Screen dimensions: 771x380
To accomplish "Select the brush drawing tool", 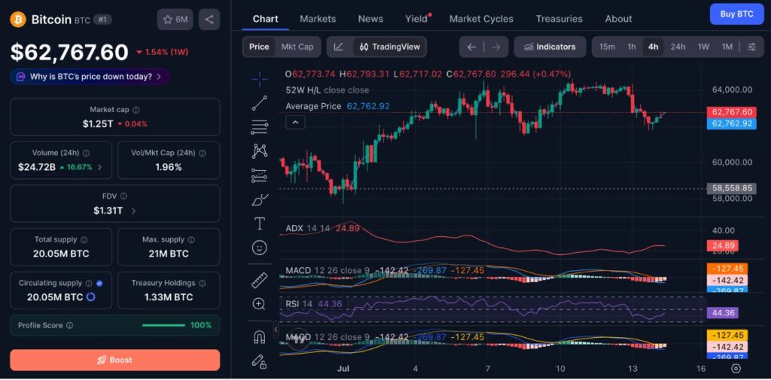I will pyautogui.click(x=260, y=199).
